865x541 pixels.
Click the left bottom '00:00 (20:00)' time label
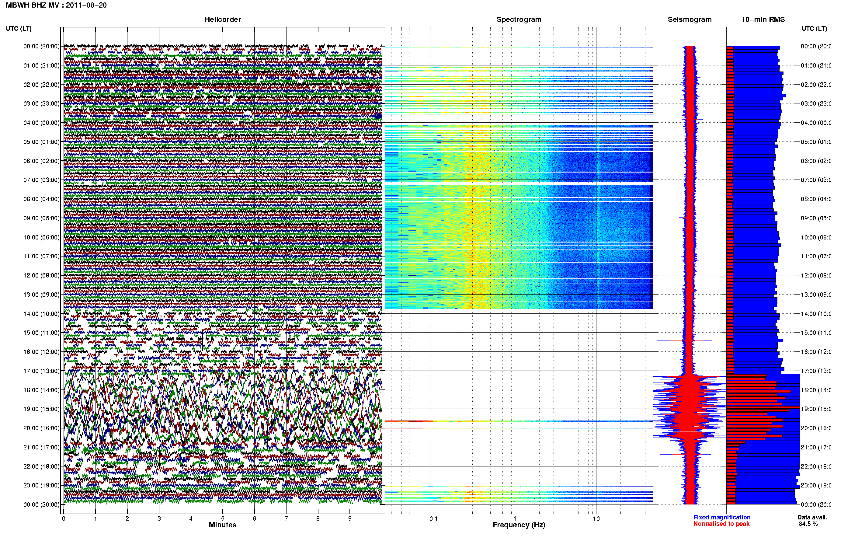pyautogui.click(x=41, y=504)
